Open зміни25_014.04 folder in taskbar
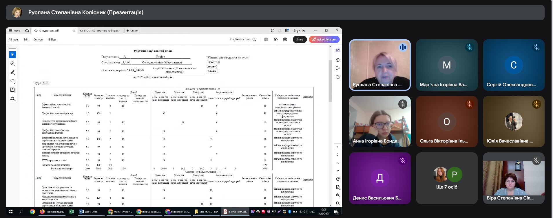The image size is (553, 218). (207, 212)
